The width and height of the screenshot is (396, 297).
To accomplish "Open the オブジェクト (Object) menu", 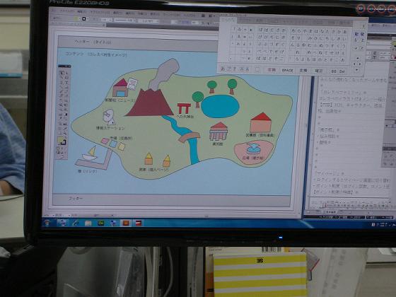I will click(x=100, y=12).
